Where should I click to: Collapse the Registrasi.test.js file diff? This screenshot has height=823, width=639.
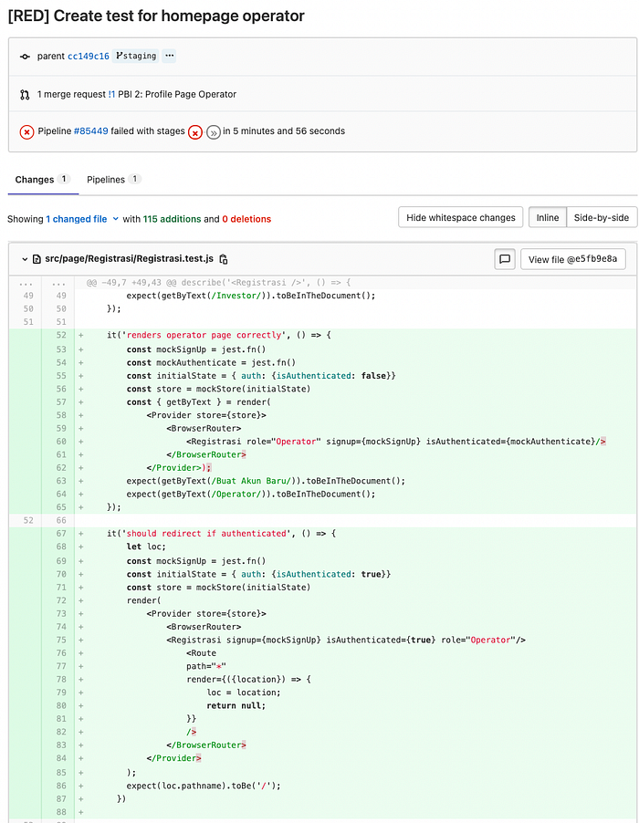point(25,259)
